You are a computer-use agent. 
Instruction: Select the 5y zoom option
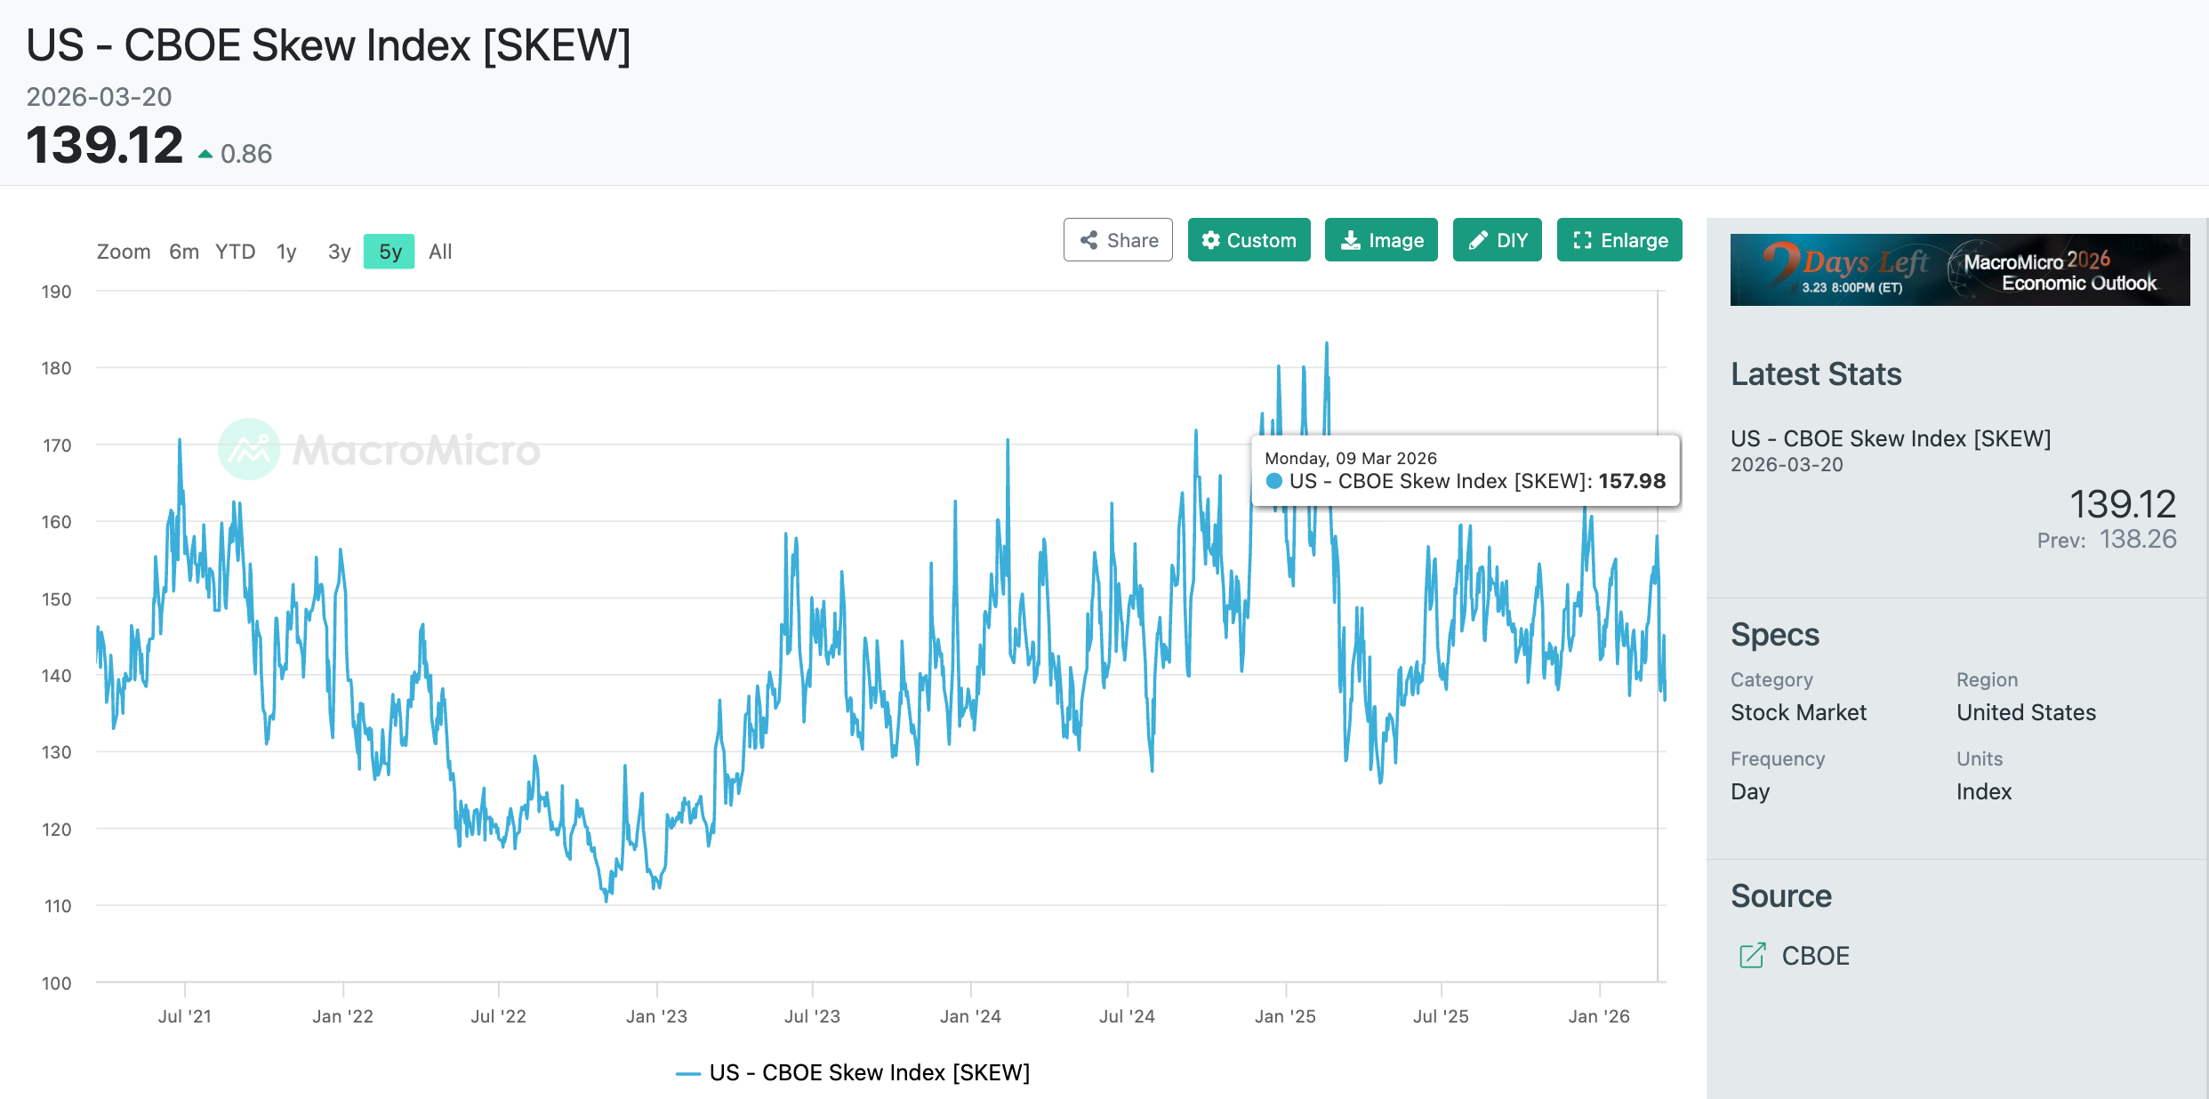click(390, 252)
